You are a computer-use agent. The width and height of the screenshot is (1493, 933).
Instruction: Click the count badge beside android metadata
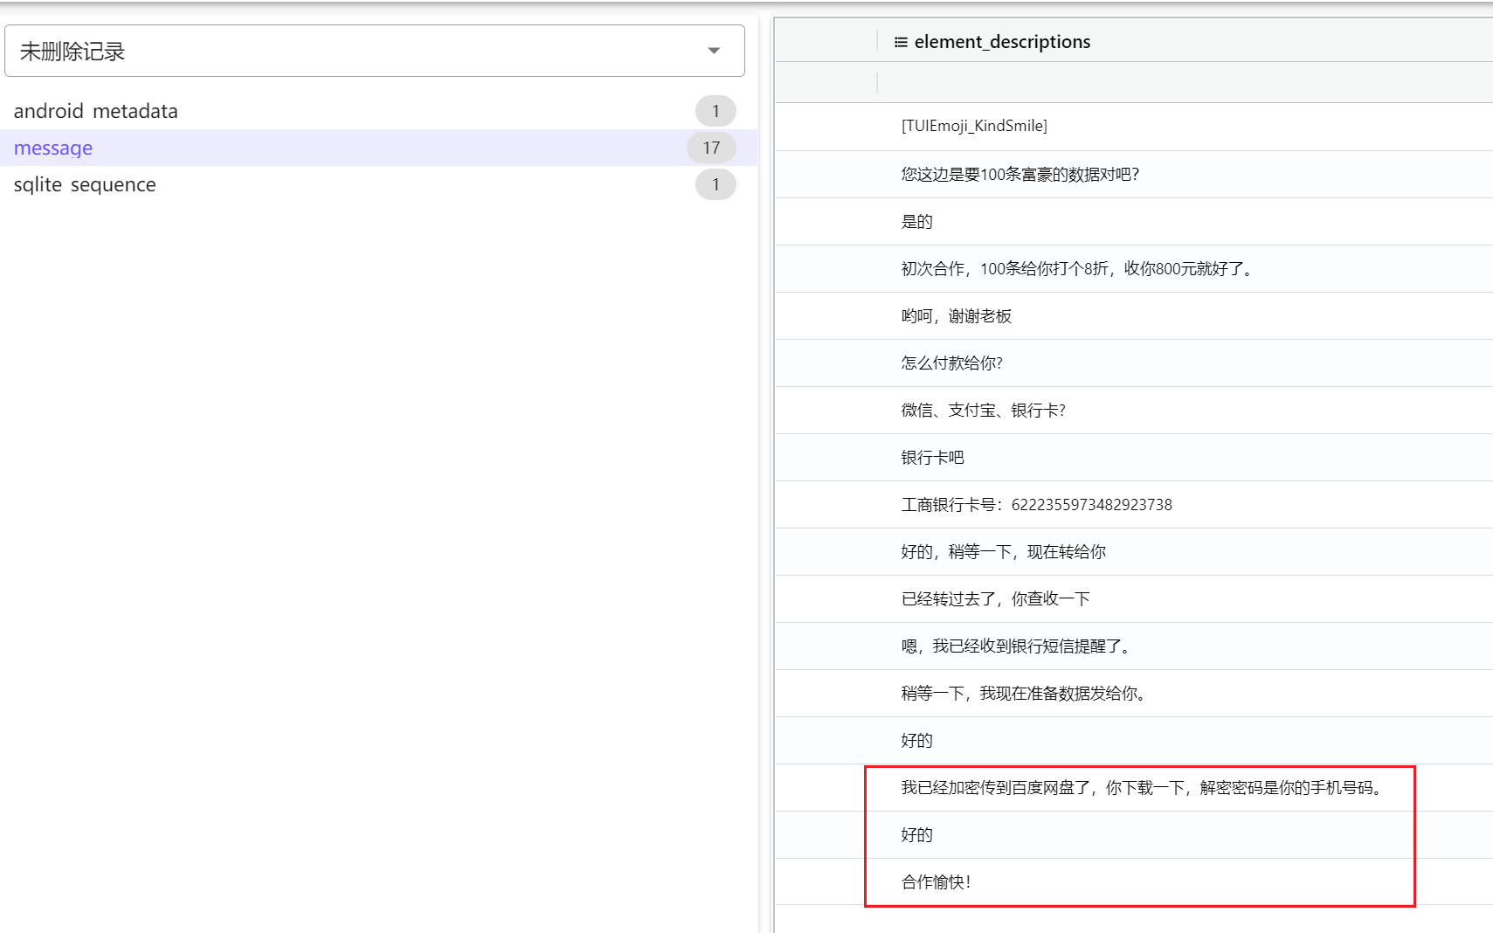click(715, 111)
